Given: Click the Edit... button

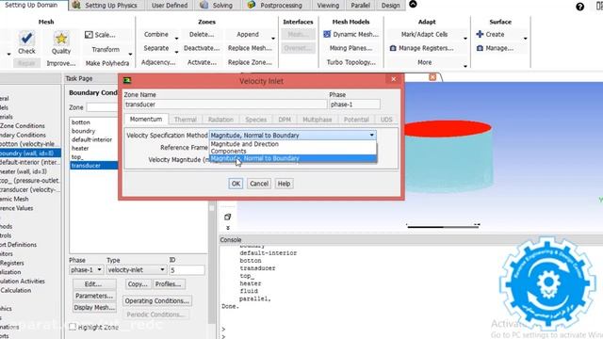Looking at the screenshot, I should coord(94,284).
